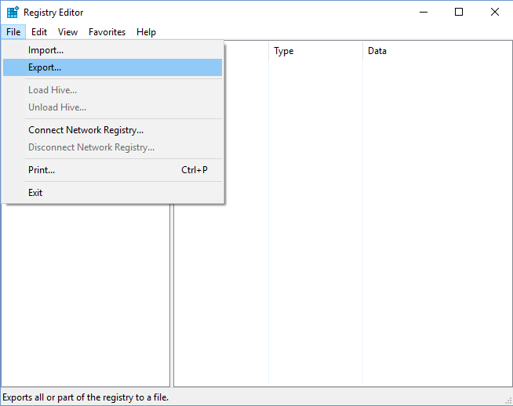This screenshot has width=513, height=406.
Task: Open the Edit menu
Action: tap(39, 32)
